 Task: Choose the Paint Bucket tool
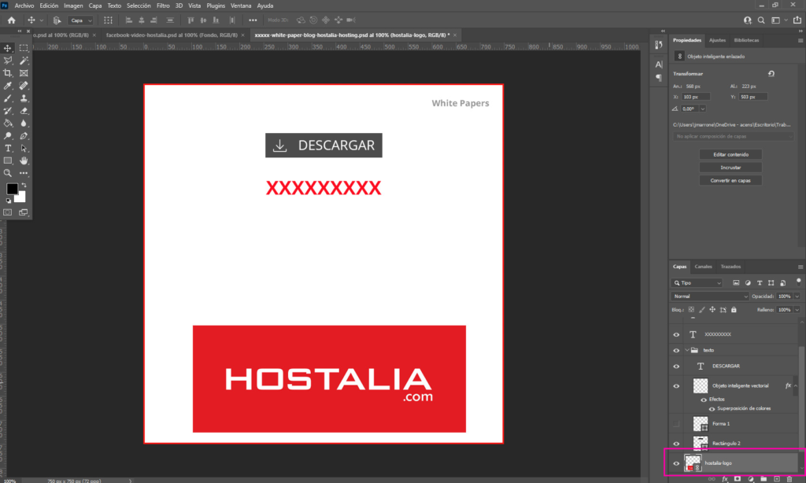pos(8,123)
